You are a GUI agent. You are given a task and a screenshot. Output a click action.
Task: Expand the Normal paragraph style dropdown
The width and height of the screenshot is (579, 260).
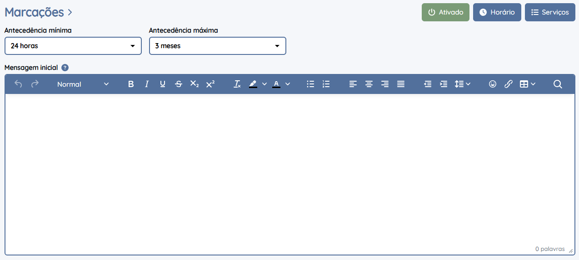point(83,84)
